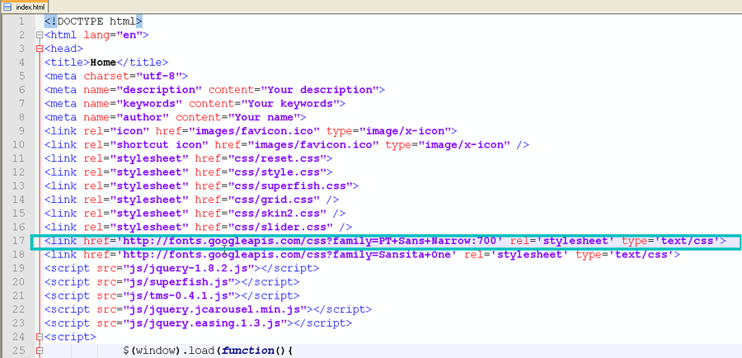Image resolution: width=742 pixels, height=358 pixels.
Task: Click "js/tms-0.4.1.js" script source
Action: point(179,296)
